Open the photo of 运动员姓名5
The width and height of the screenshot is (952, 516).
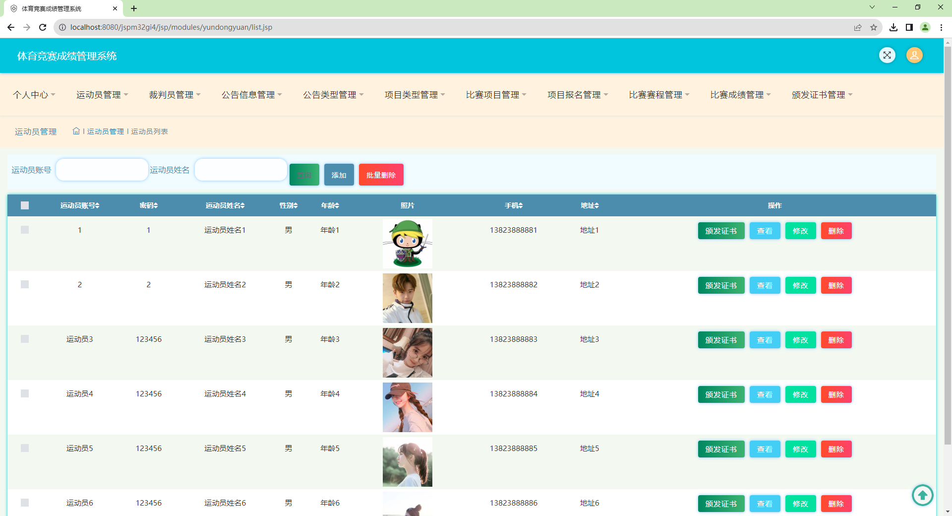pyautogui.click(x=408, y=462)
